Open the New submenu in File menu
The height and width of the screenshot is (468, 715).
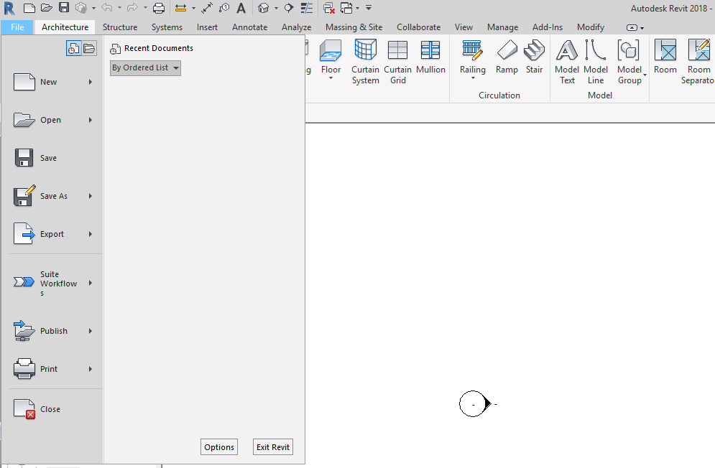tap(53, 82)
